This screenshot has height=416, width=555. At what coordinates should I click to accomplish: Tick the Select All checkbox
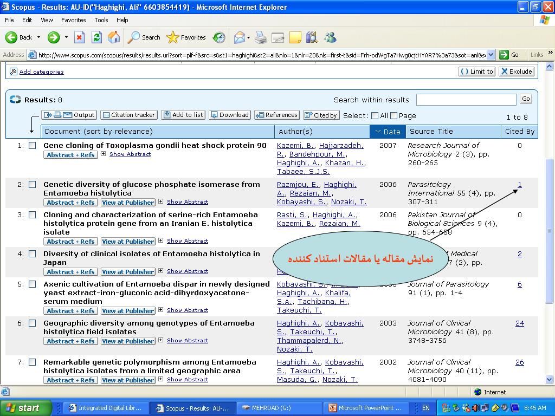pyautogui.click(x=375, y=116)
